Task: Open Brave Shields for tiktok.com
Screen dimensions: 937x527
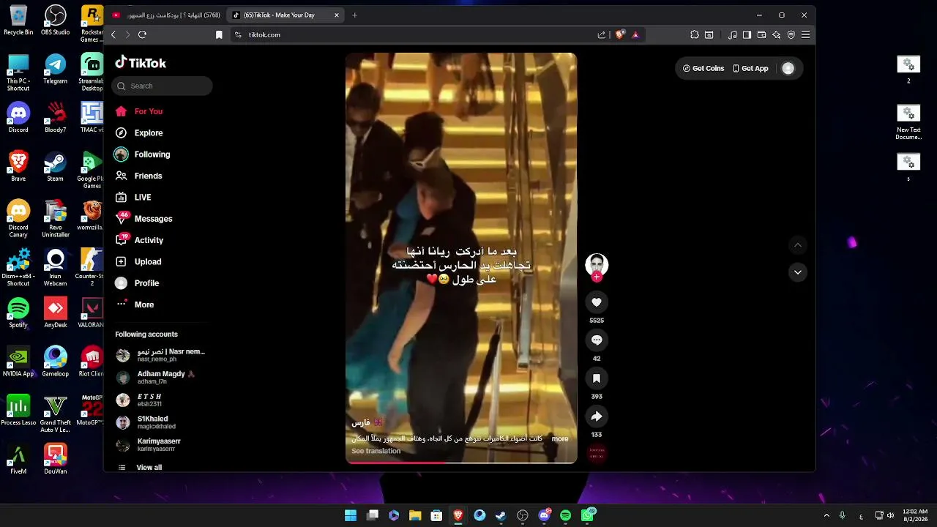Action: [x=620, y=34]
